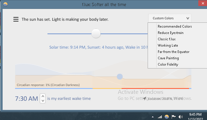Choose the Reduce Eyestrain preset
The height and width of the screenshot is (120, 207).
[171, 33]
